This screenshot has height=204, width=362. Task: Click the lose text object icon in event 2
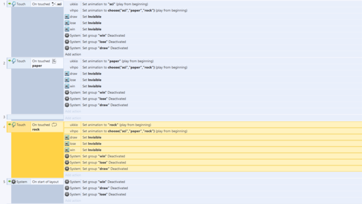tap(67, 80)
